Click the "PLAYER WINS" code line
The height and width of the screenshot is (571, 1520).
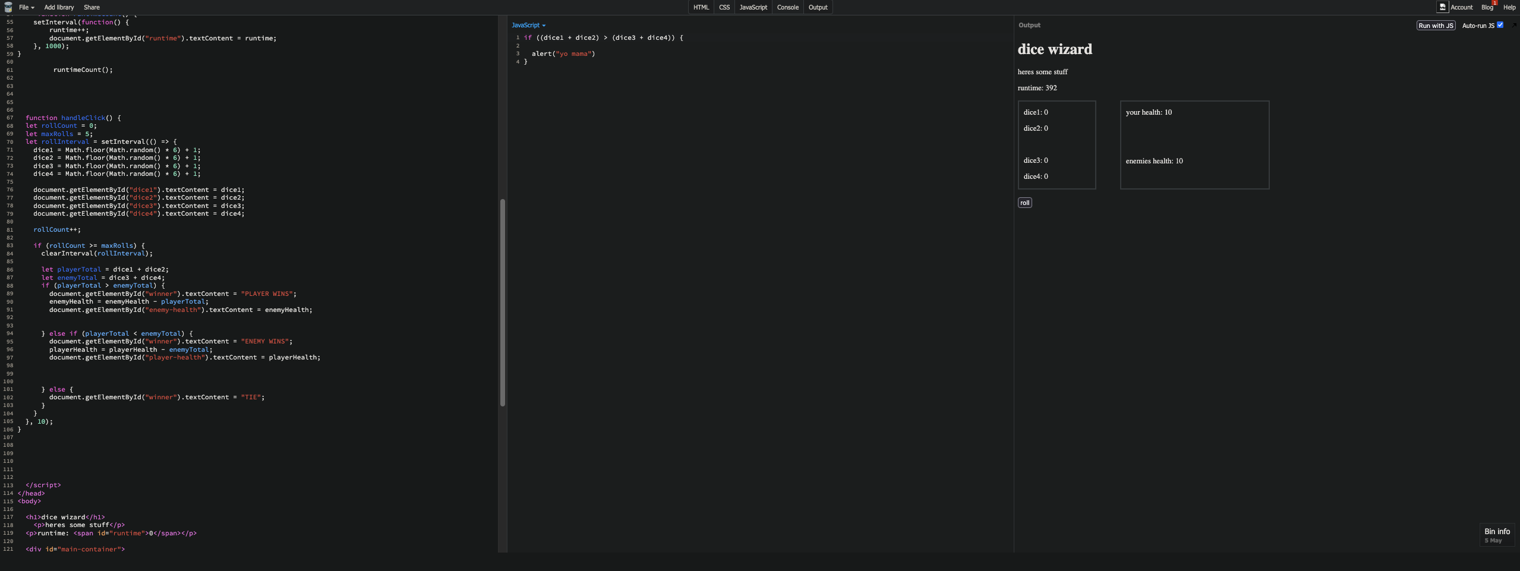(x=173, y=294)
